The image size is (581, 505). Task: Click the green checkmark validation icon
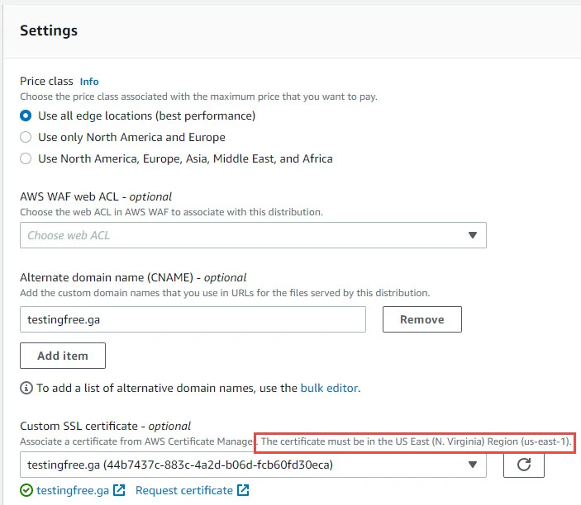(26, 490)
